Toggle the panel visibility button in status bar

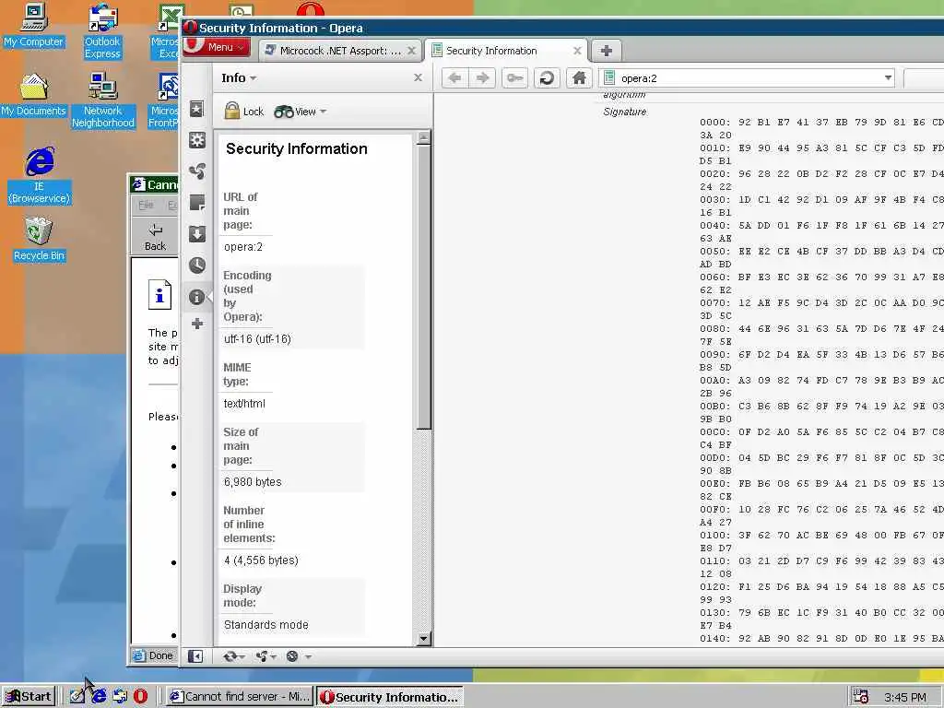click(x=195, y=656)
